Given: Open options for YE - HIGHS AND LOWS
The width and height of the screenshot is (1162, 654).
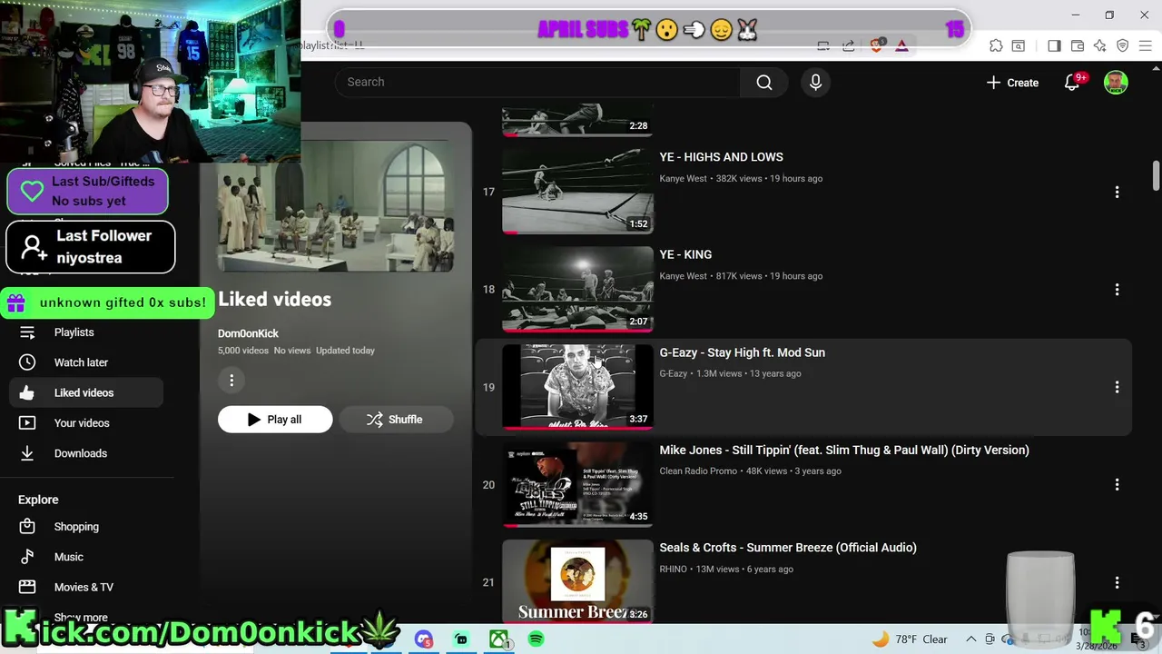Looking at the screenshot, I should [1117, 192].
